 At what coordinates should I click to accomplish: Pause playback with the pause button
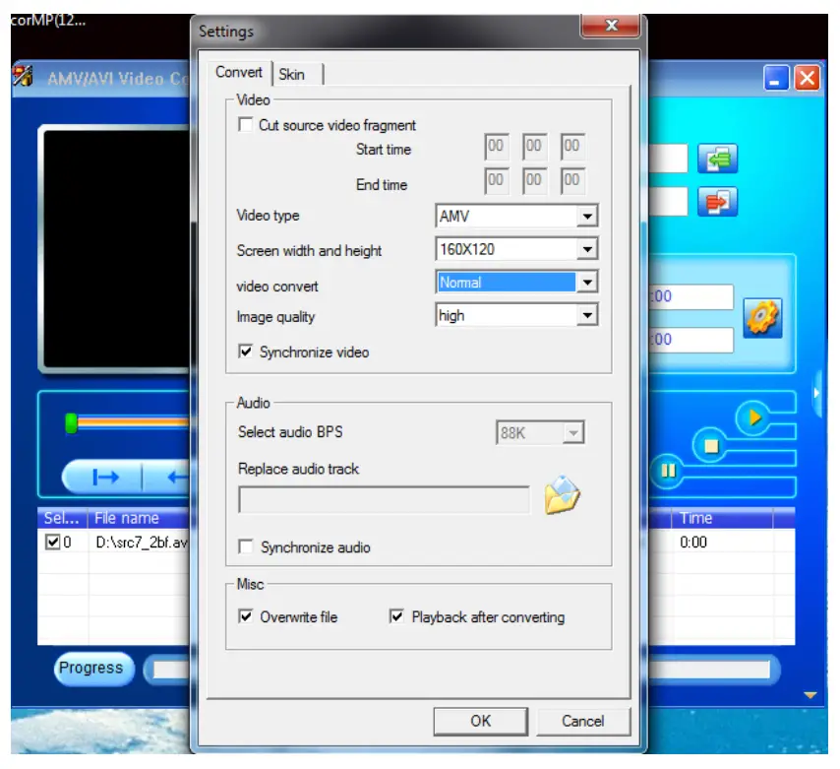click(668, 471)
